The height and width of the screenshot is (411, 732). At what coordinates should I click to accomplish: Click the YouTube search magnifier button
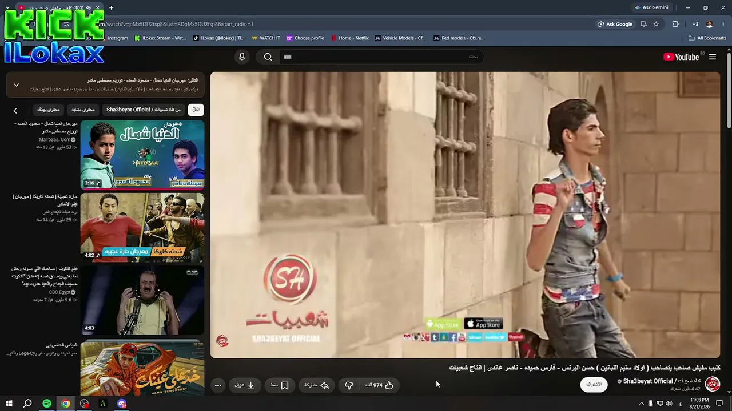(x=268, y=57)
